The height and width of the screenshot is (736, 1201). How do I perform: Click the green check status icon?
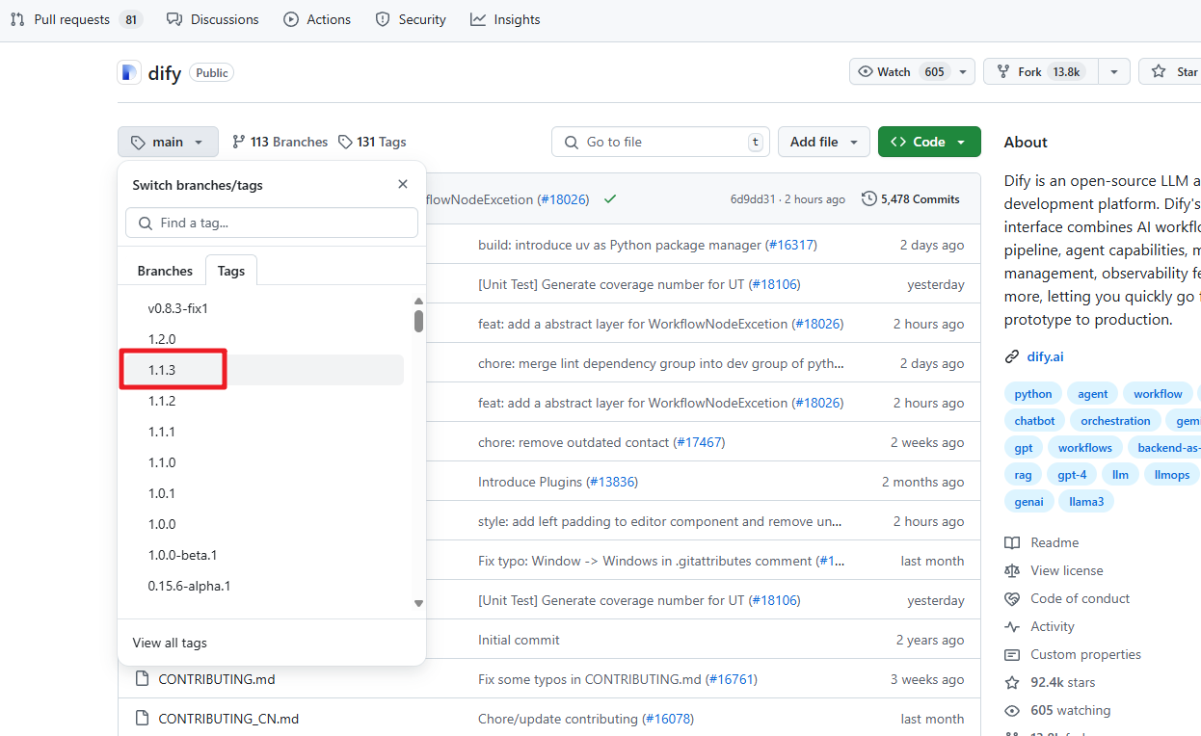point(610,199)
